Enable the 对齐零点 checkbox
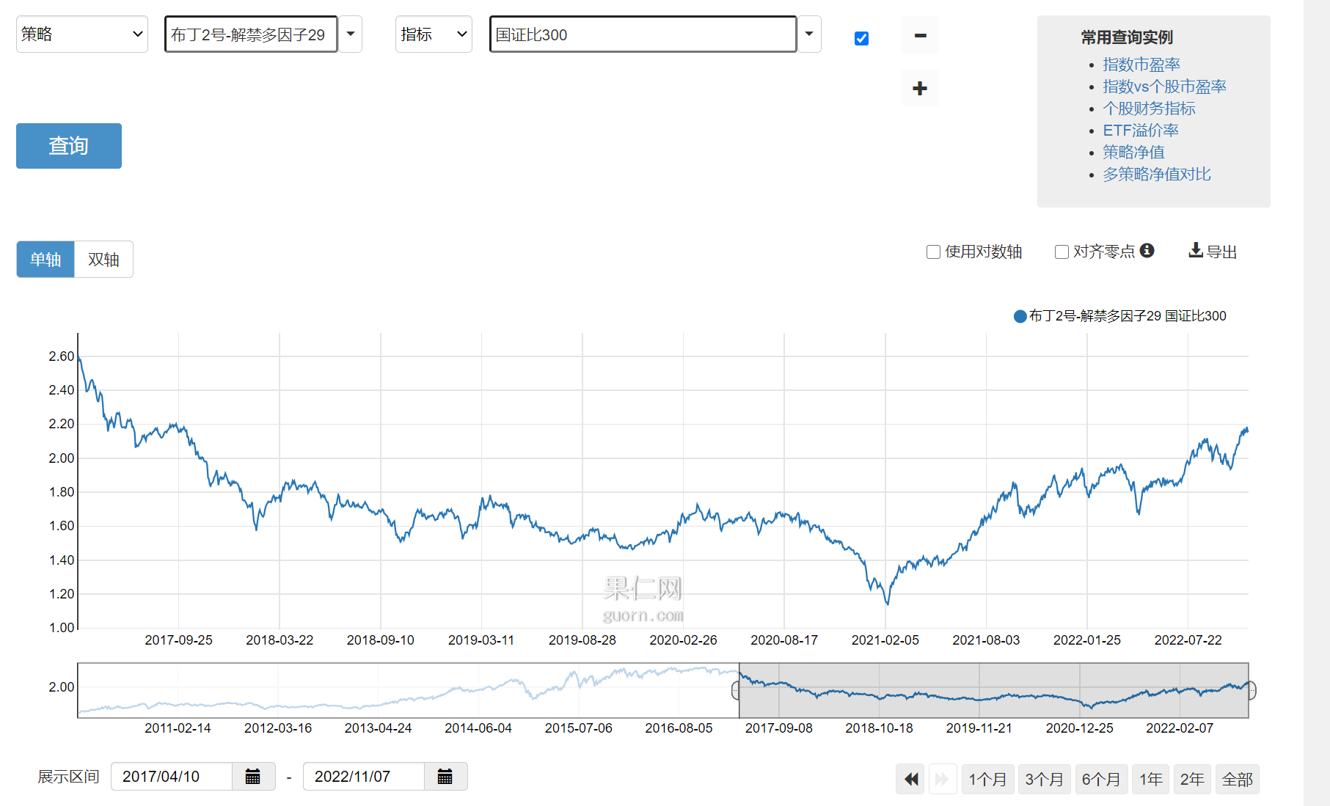This screenshot has height=806, width=1330. [x=1062, y=252]
